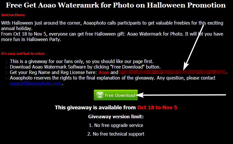The width and height of the screenshot is (233, 144).
Task: Click the paragraph starting "With Halloween just around"
Action: [x=112, y=26]
